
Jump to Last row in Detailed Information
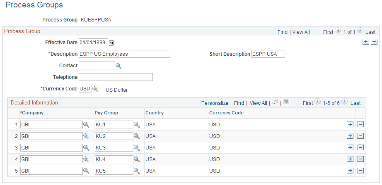[355, 103]
